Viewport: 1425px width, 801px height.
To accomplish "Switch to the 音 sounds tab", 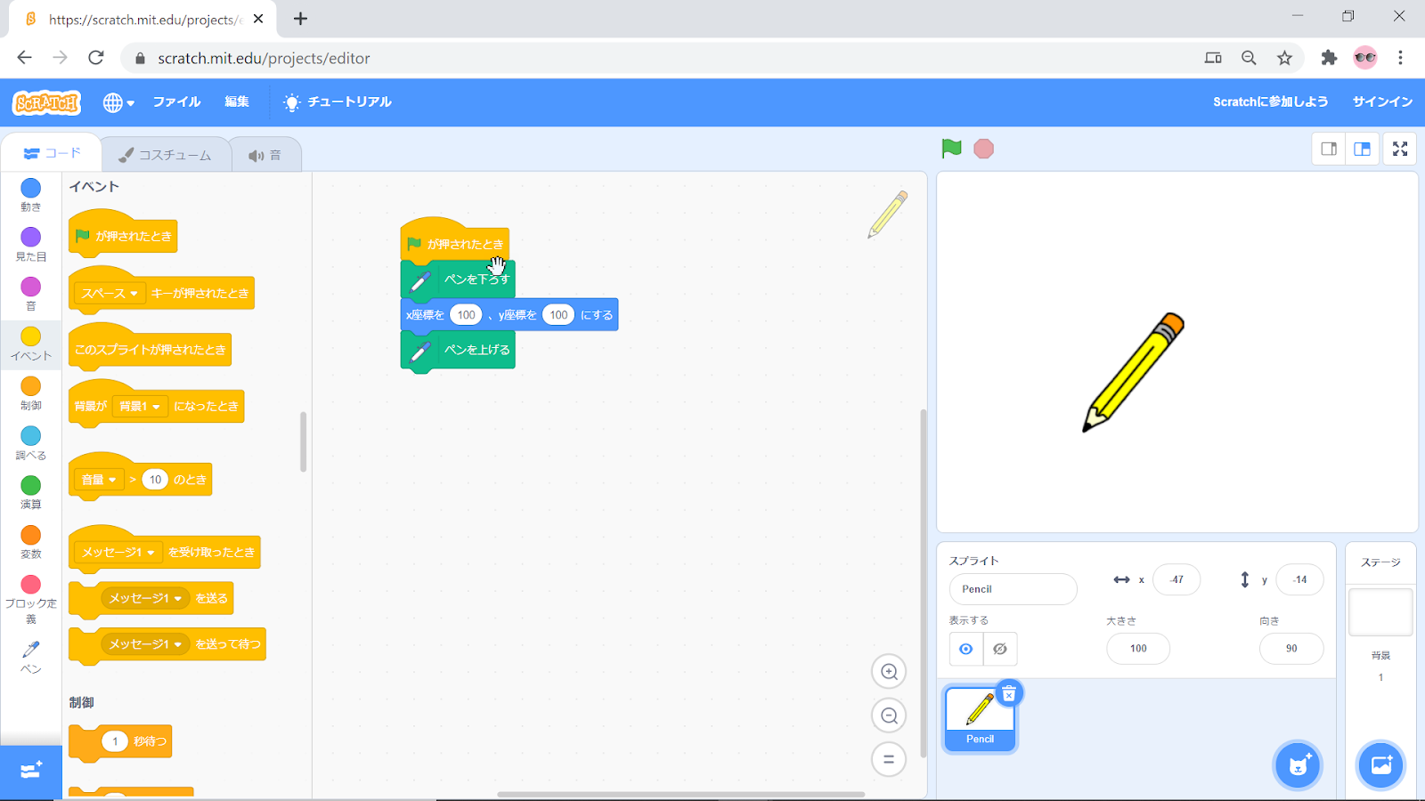I will [x=265, y=155].
